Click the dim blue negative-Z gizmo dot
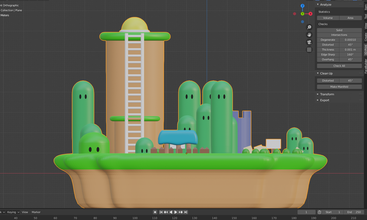The height and width of the screenshot is (220, 367). coord(302,22)
